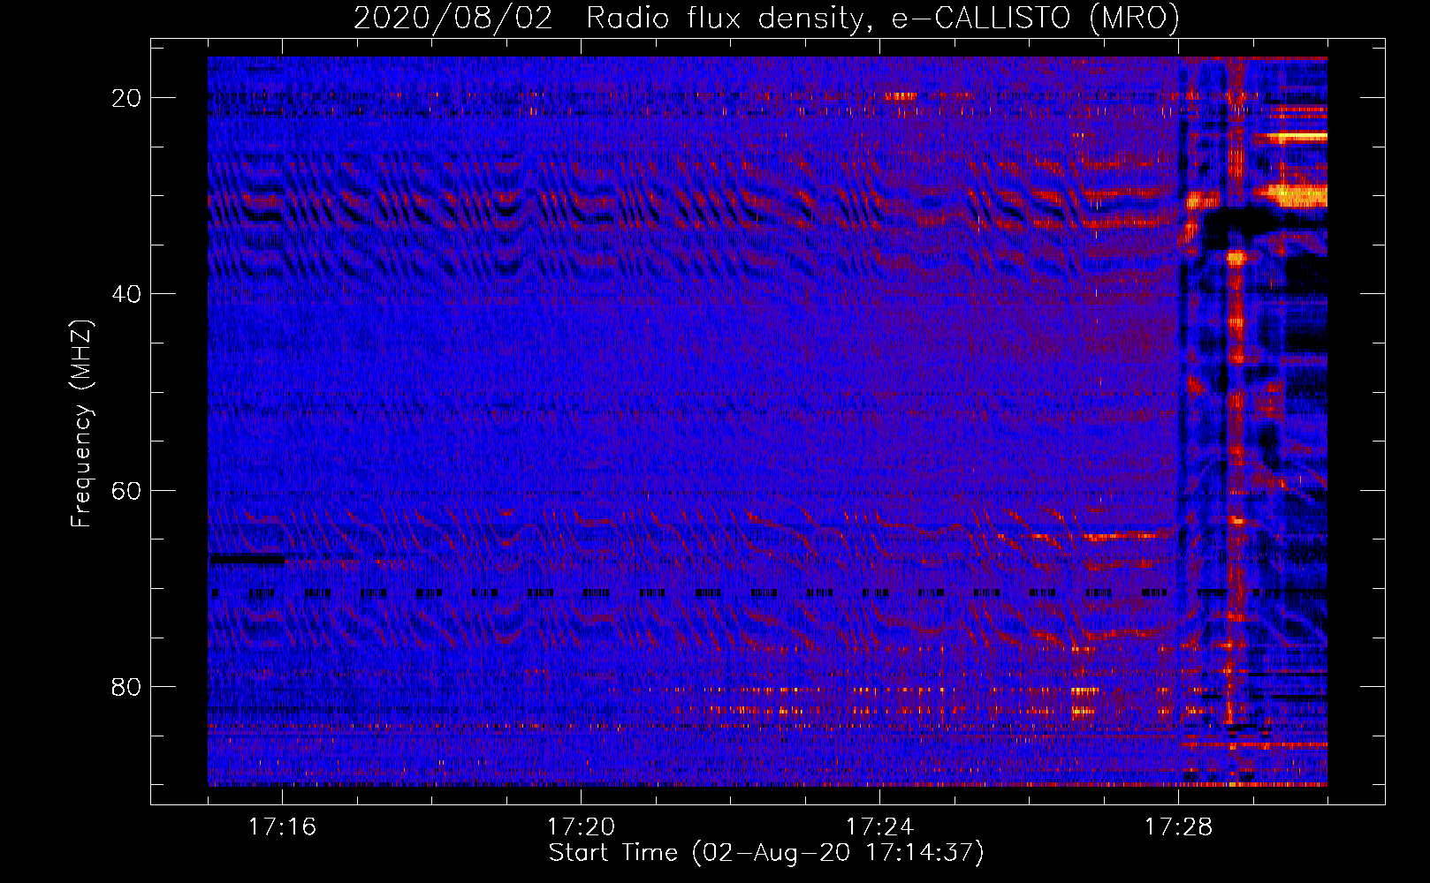Click the 'Frequency (MHZ)' y-axis label

[81, 424]
